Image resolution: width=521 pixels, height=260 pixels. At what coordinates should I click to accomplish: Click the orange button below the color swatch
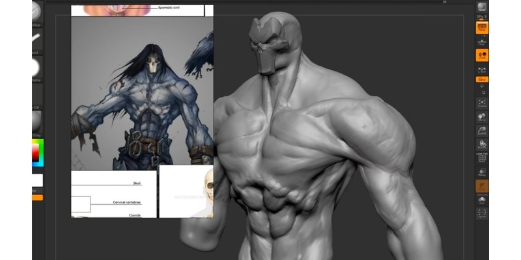[38, 198]
